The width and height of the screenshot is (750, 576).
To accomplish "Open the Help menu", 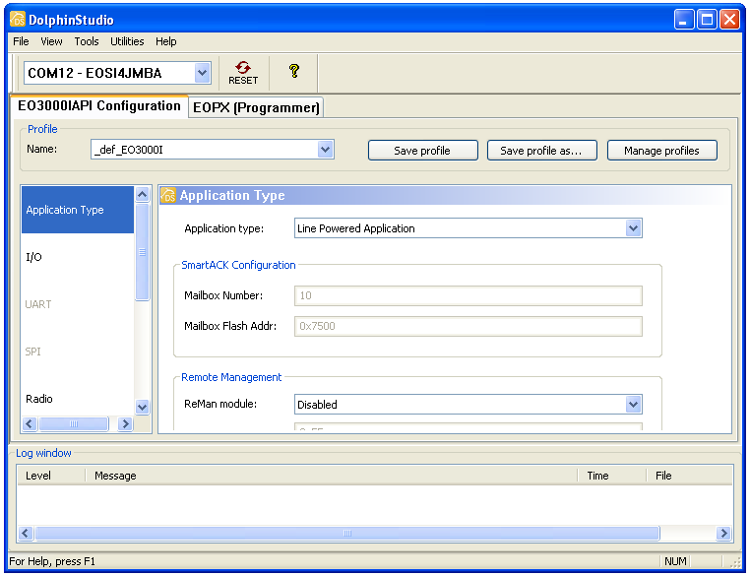I will 166,41.
